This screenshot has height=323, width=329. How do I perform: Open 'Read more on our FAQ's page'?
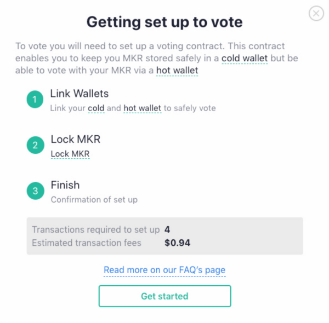click(164, 270)
